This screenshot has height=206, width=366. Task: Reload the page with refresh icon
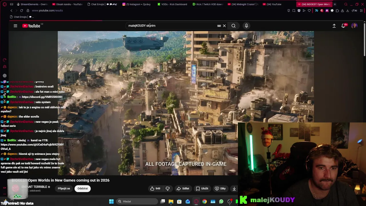click(21, 11)
